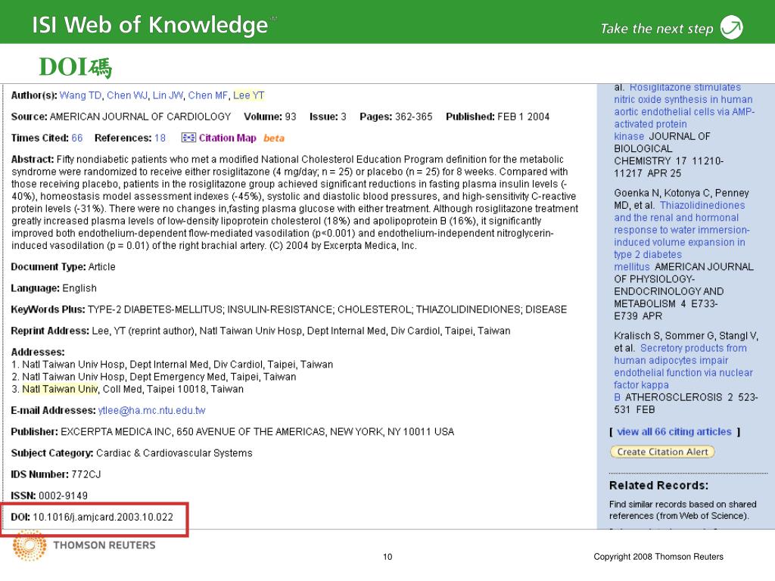Click Times Cited count 66

77,138
